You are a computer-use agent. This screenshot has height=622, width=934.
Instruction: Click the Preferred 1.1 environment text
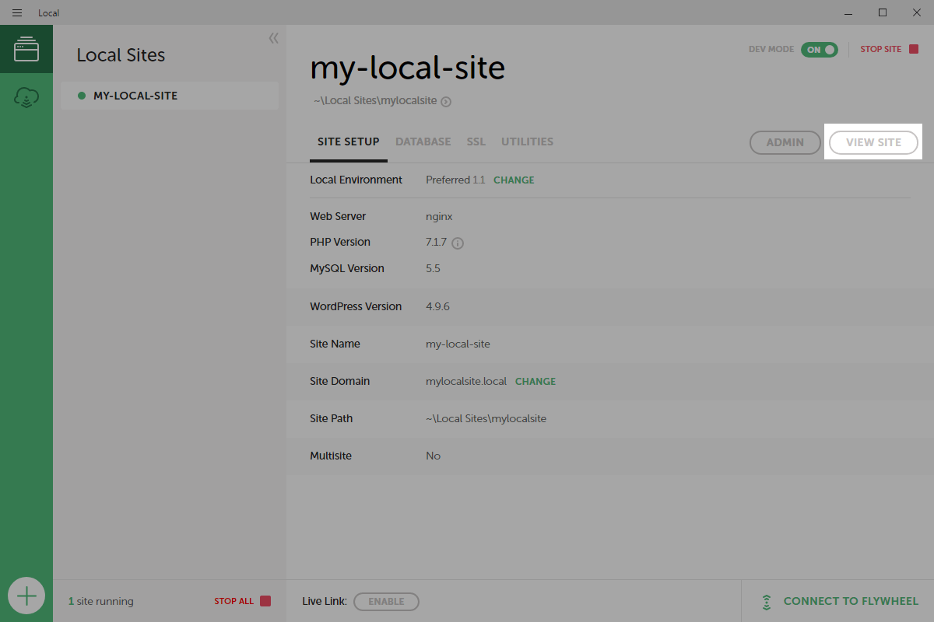(455, 180)
